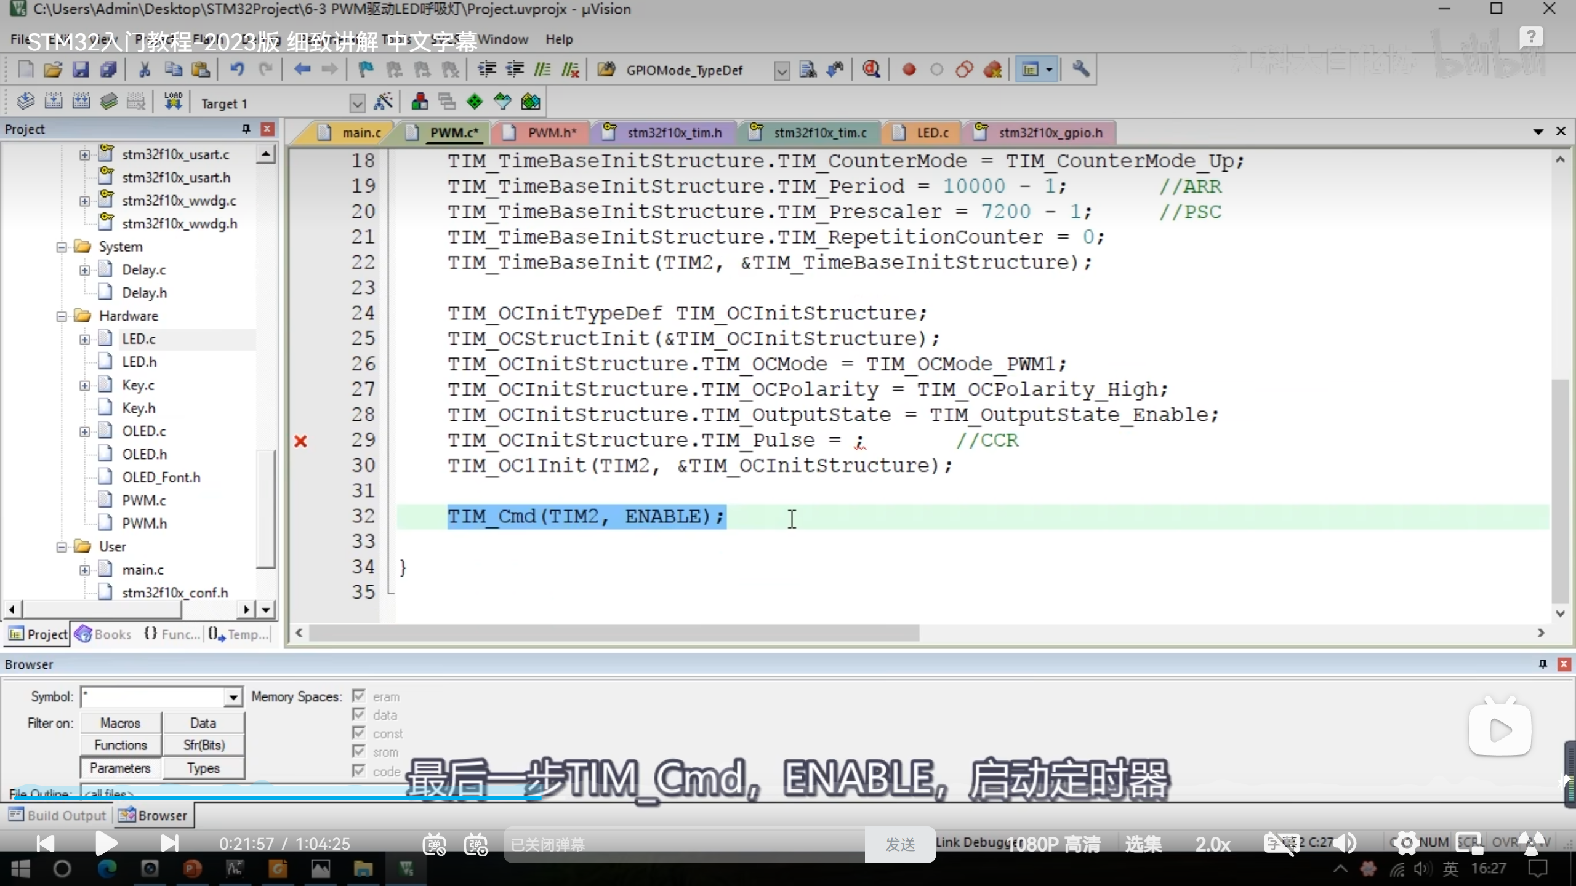Click the Configuration wrench icon
Screen dimensions: 1576x886
pos(1081,70)
